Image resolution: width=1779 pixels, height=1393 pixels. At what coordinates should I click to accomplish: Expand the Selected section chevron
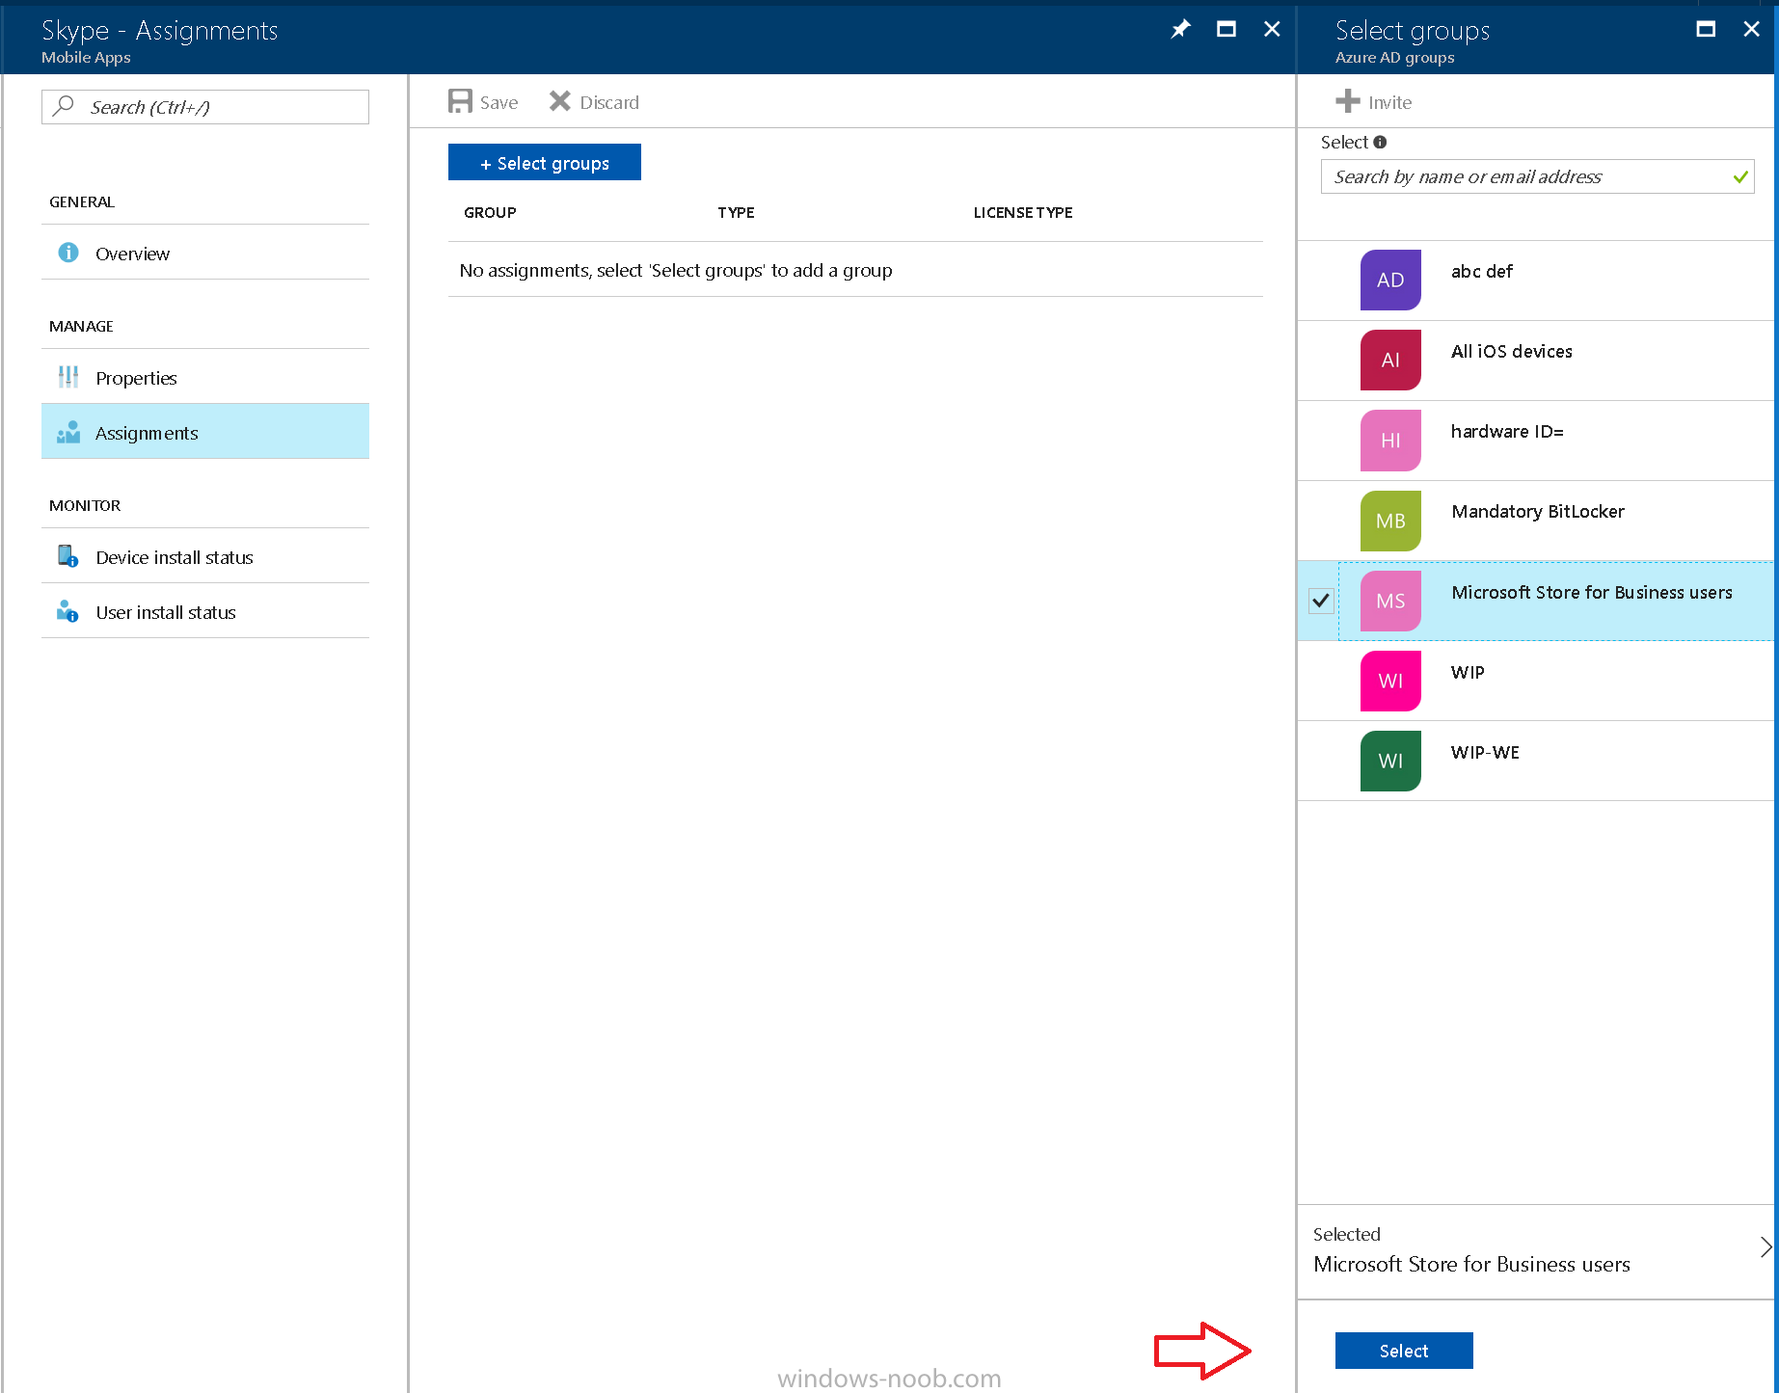point(1765,1246)
